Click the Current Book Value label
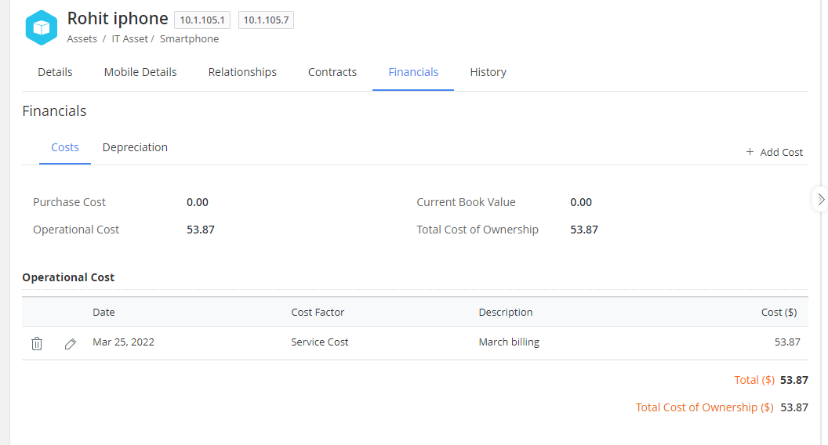The width and height of the screenshot is (828, 445). 466,202
